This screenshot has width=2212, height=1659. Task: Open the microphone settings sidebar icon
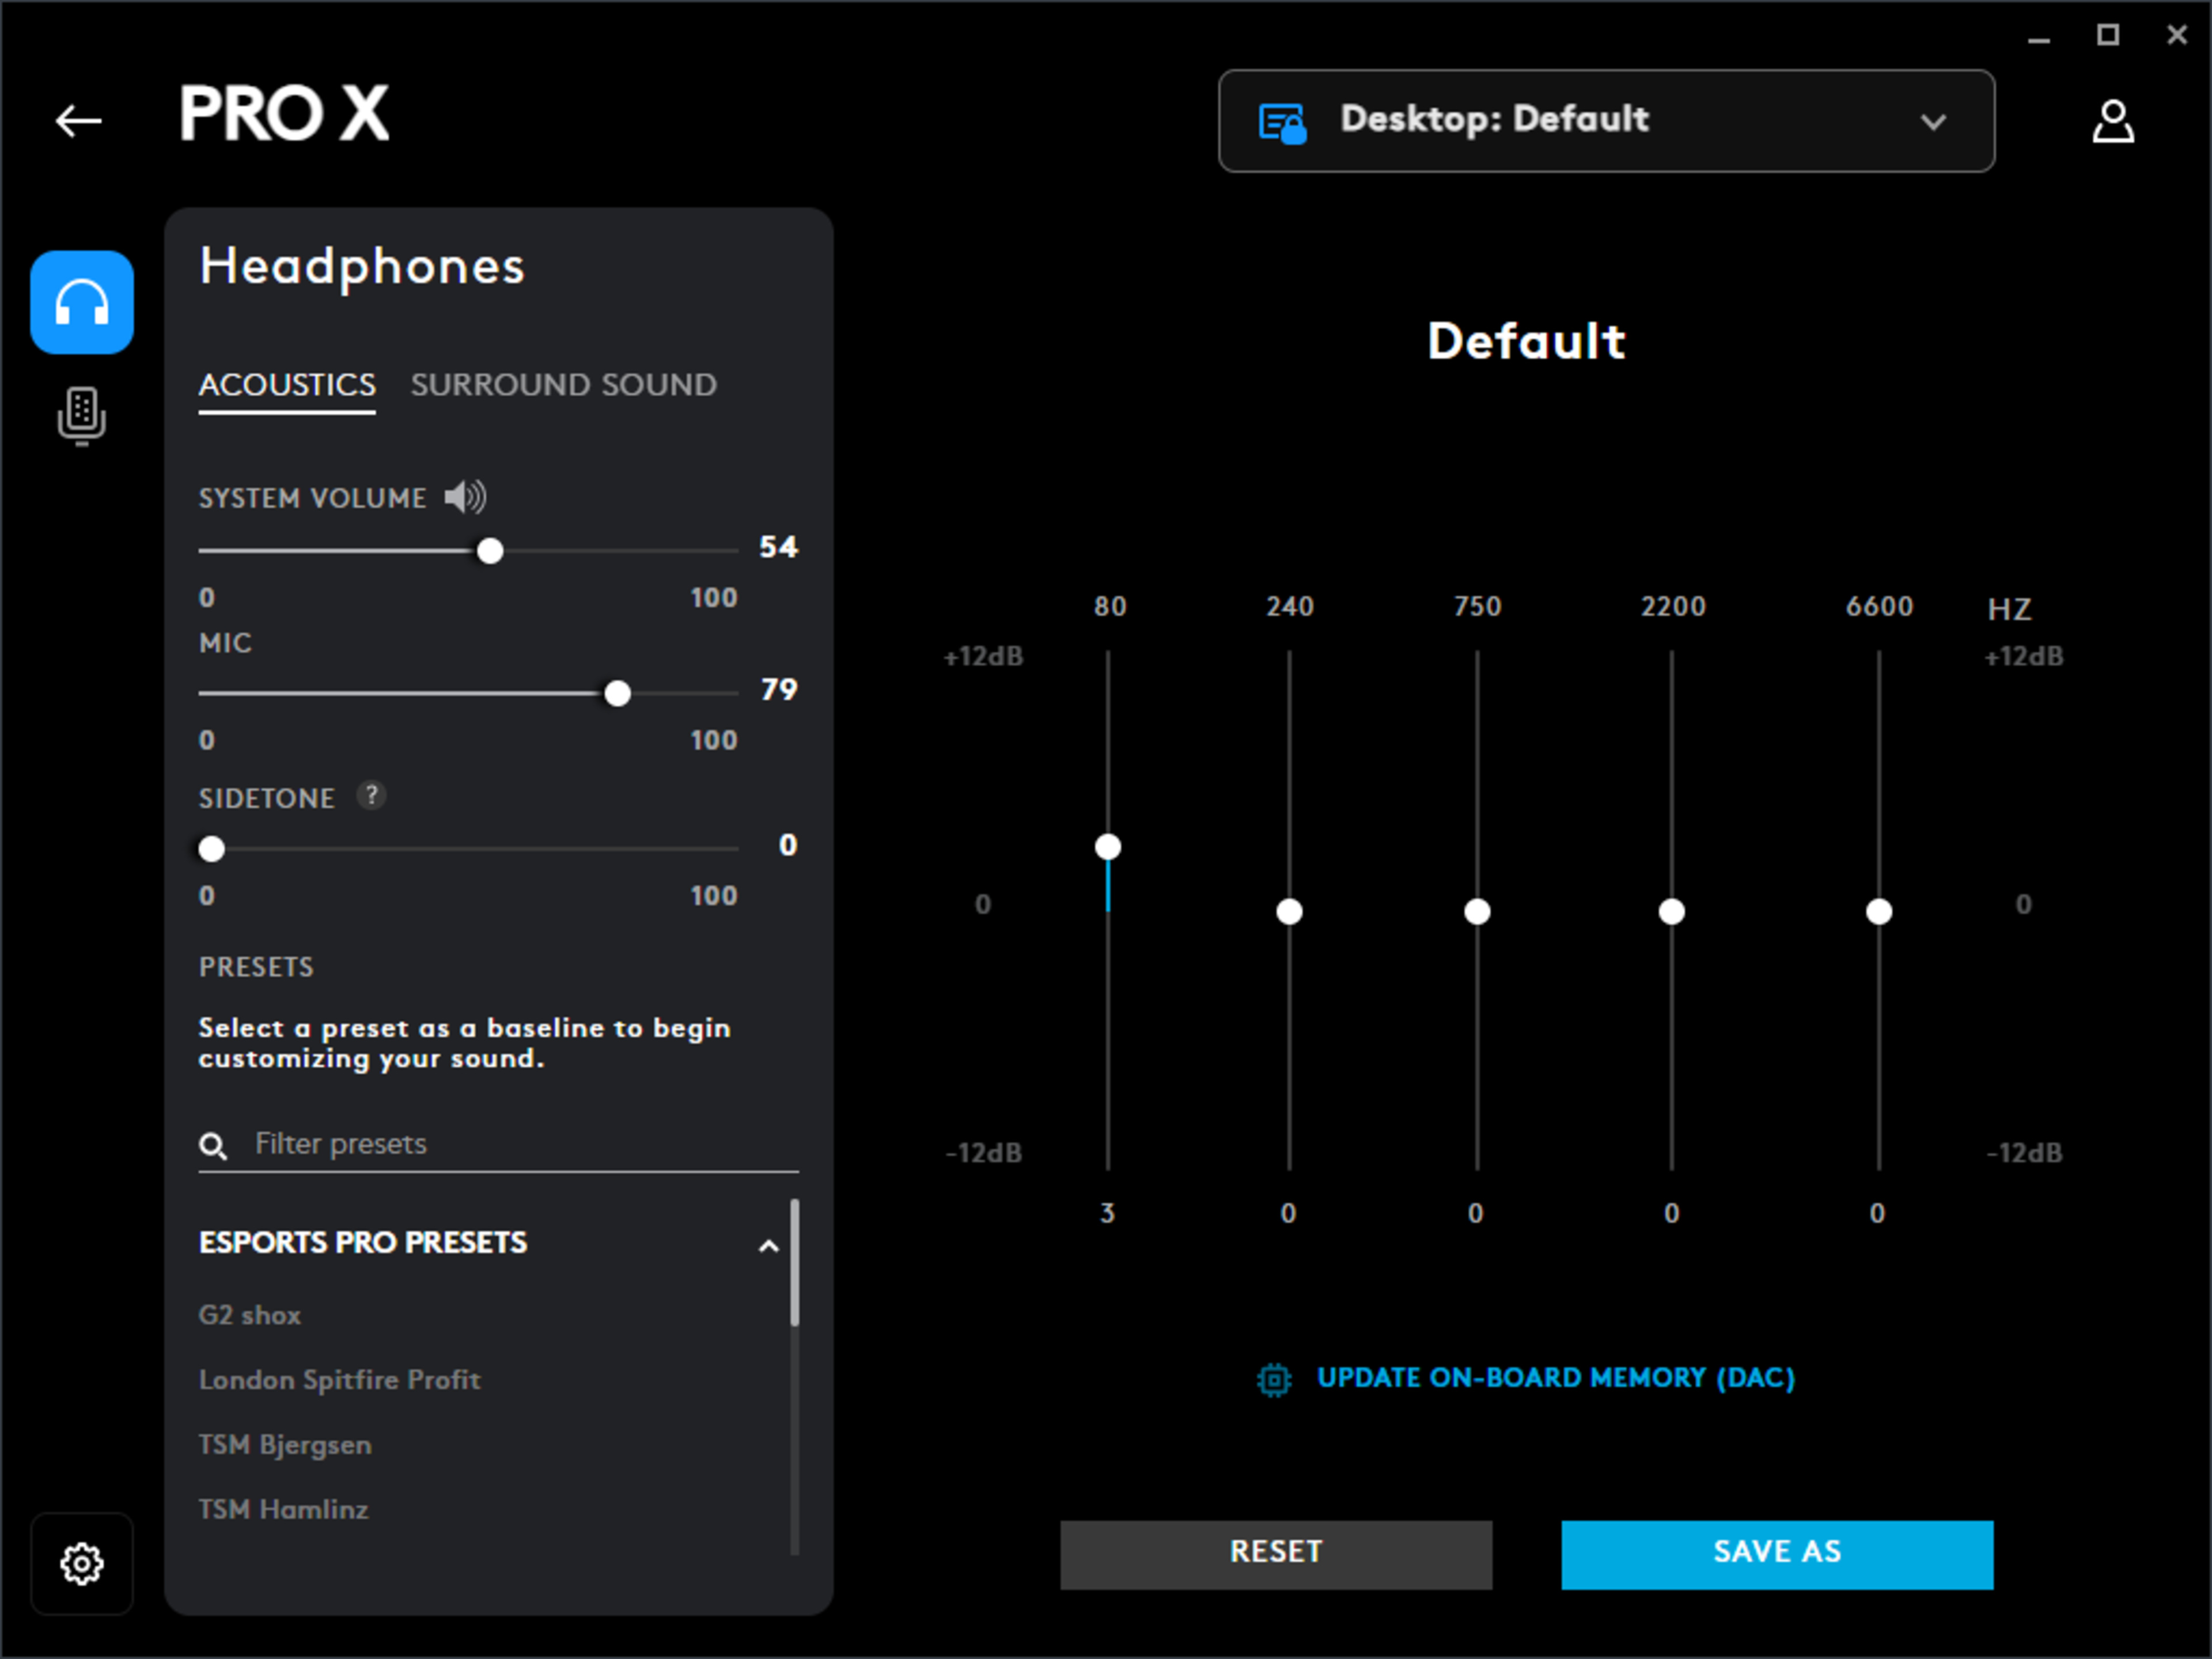click(82, 416)
